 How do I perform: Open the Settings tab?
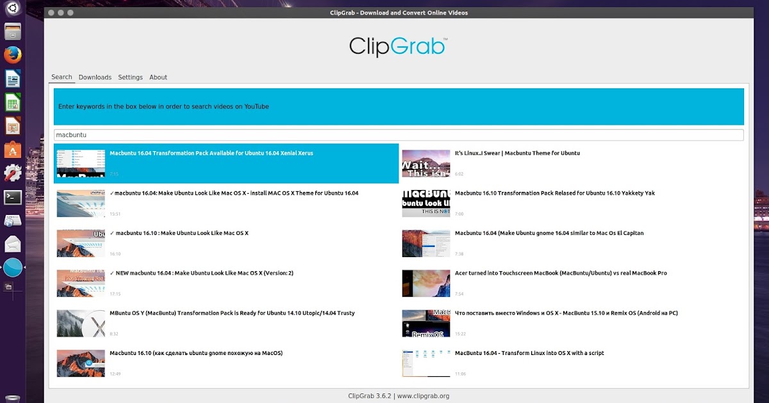coord(130,77)
